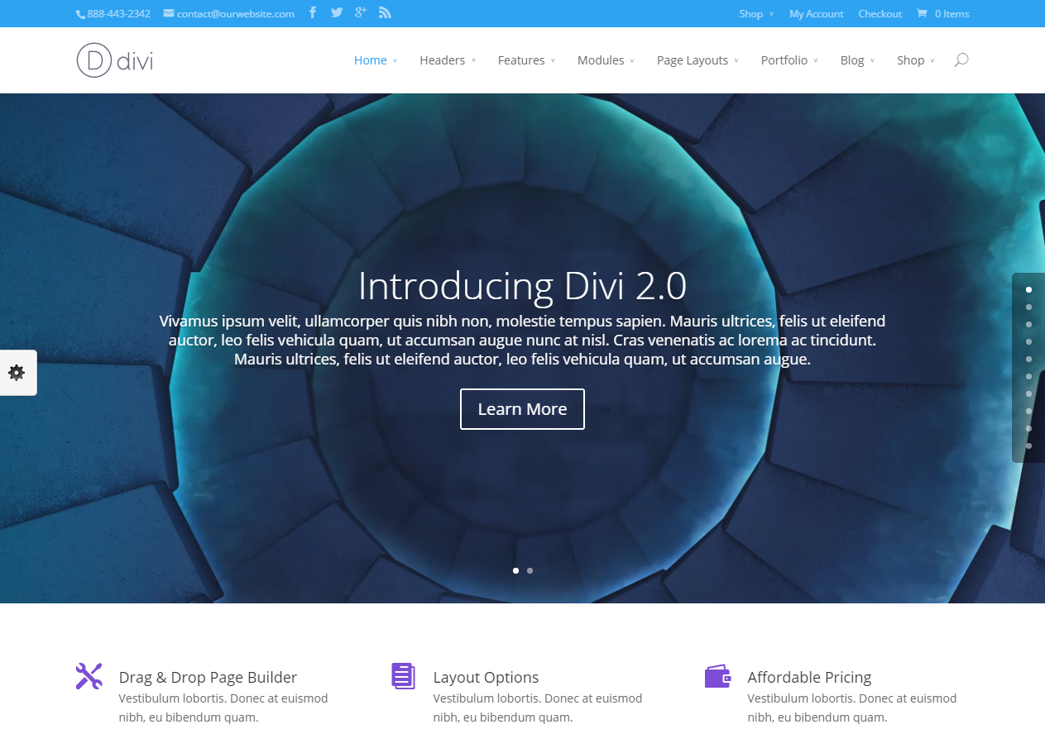Viewport: 1045px width, 729px height.
Task: Expand top bar Shop dropdown arrow
Action: tap(771, 14)
